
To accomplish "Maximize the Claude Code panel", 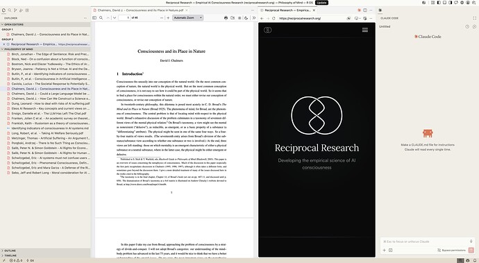I will point(474,18).
